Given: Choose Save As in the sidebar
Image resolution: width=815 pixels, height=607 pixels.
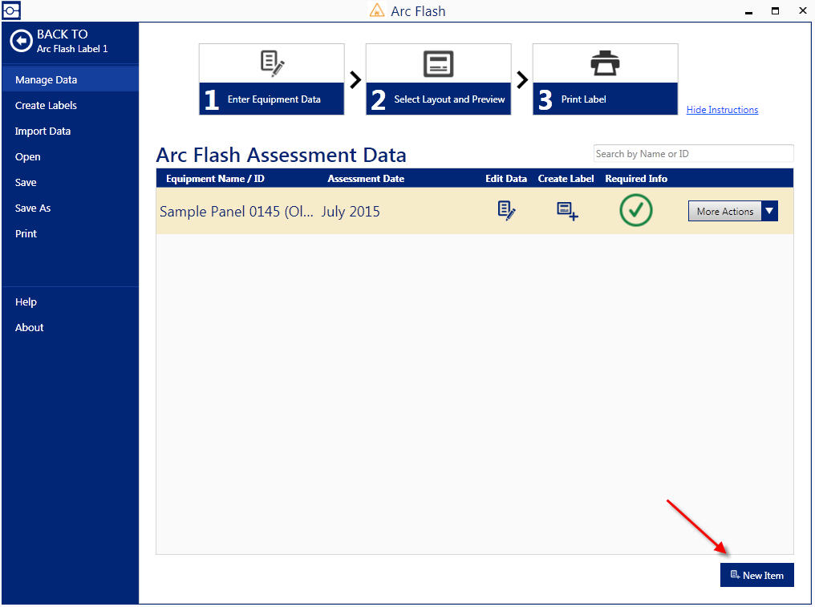Looking at the screenshot, I should (x=33, y=208).
